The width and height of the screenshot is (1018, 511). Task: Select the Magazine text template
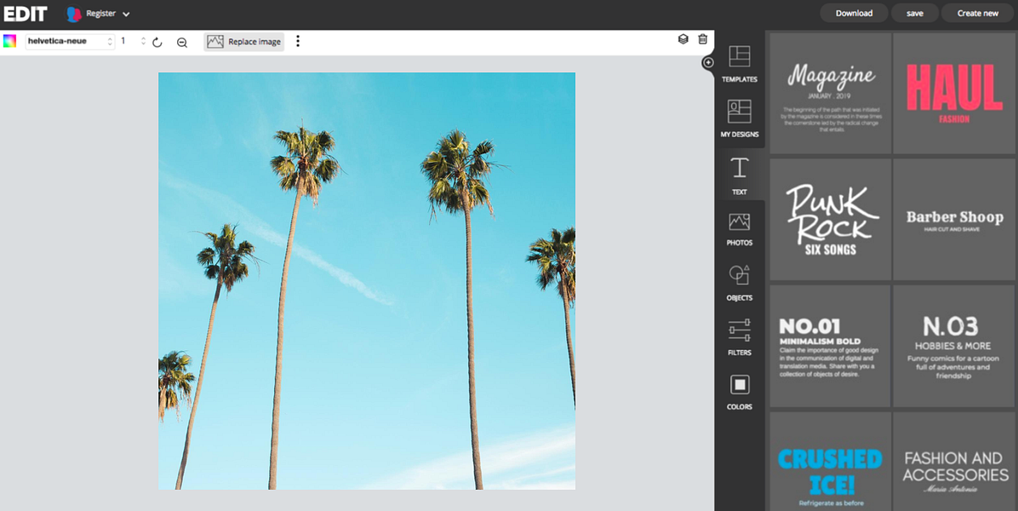pyautogui.click(x=831, y=94)
